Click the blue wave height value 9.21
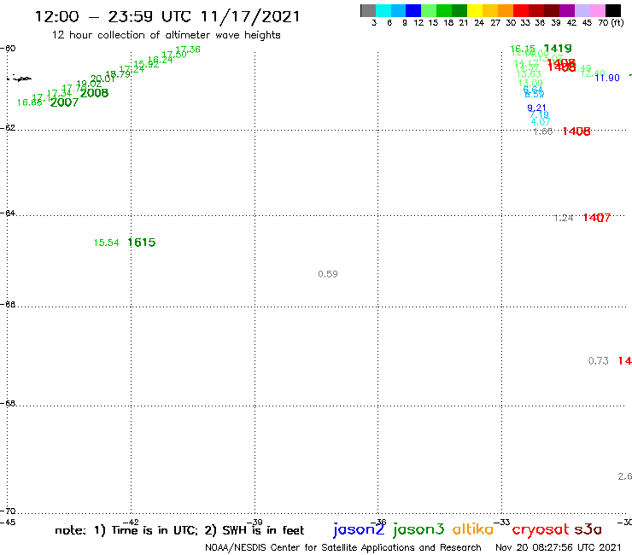The width and height of the screenshot is (632, 555). click(537, 108)
